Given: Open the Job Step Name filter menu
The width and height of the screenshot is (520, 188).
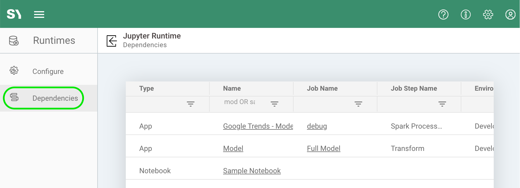Looking at the screenshot, I should click(442, 104).
